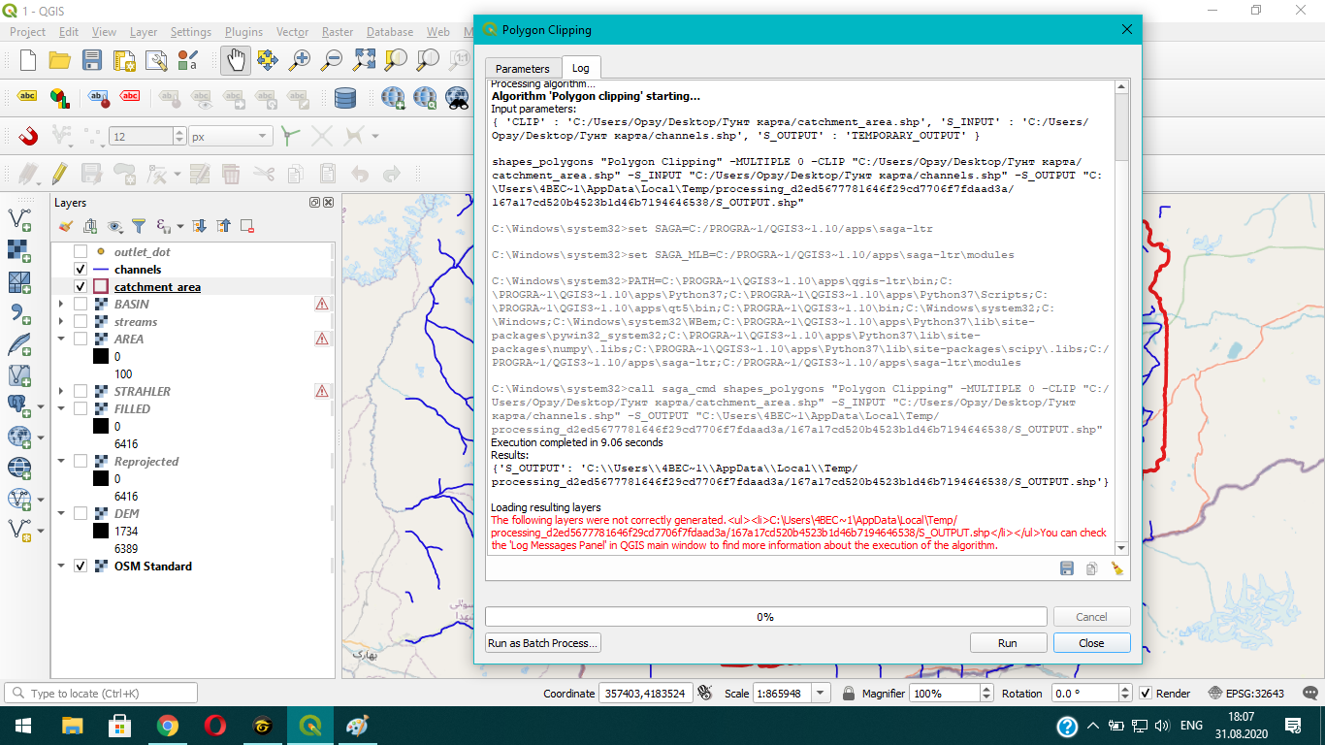This screenshot has width=1325, height=745.
Task: Create a new project with the blank page icon
Action: (28, 60)
